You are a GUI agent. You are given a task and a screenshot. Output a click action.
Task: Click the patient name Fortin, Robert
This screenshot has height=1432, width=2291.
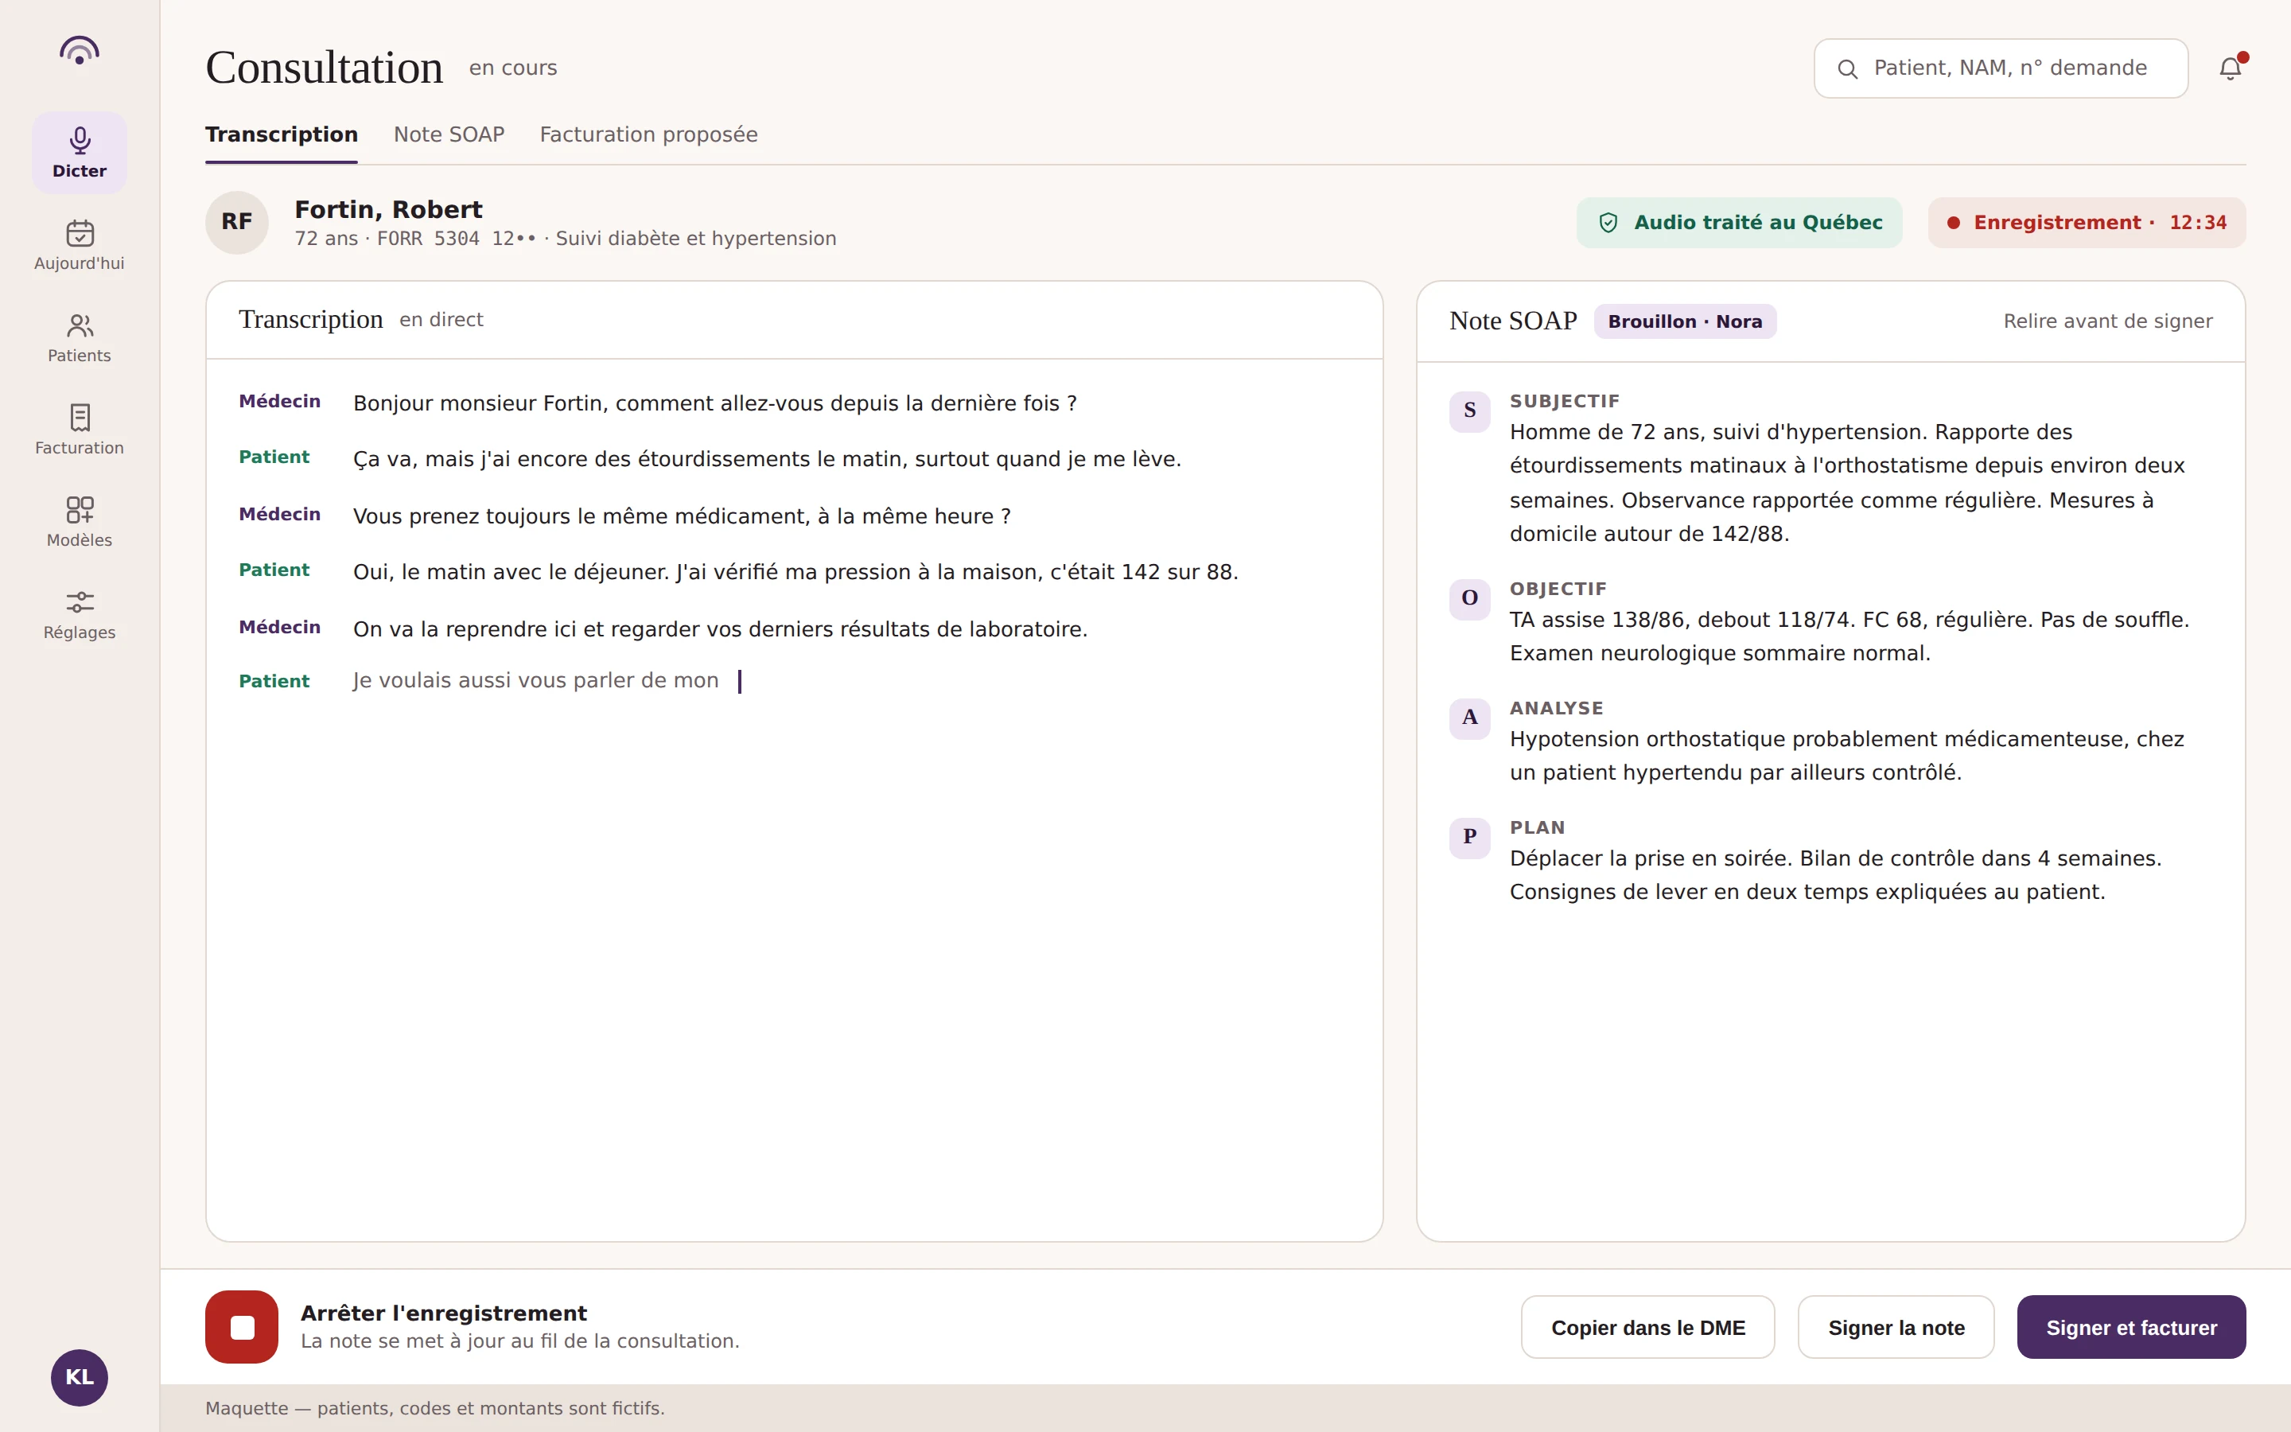pyautogui.click(x=388, y=209)
